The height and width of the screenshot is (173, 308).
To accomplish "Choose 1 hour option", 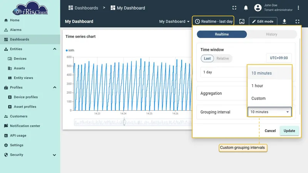I will tap(269, 86).
